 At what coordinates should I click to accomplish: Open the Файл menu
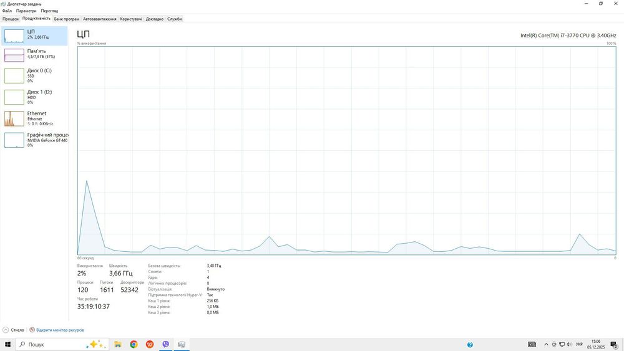[x=7, y=11]
